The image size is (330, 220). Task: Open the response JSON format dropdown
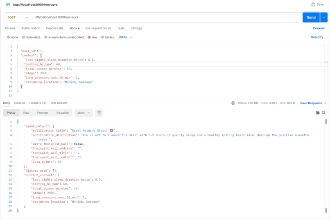pos(84,113)
